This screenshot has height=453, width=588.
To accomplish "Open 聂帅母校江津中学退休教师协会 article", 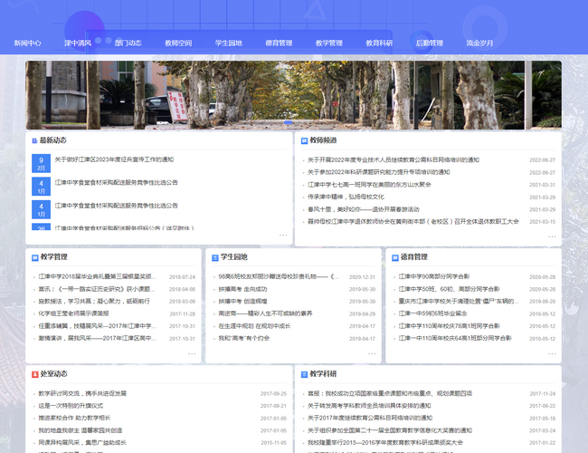I will click(x=413, y=222).
